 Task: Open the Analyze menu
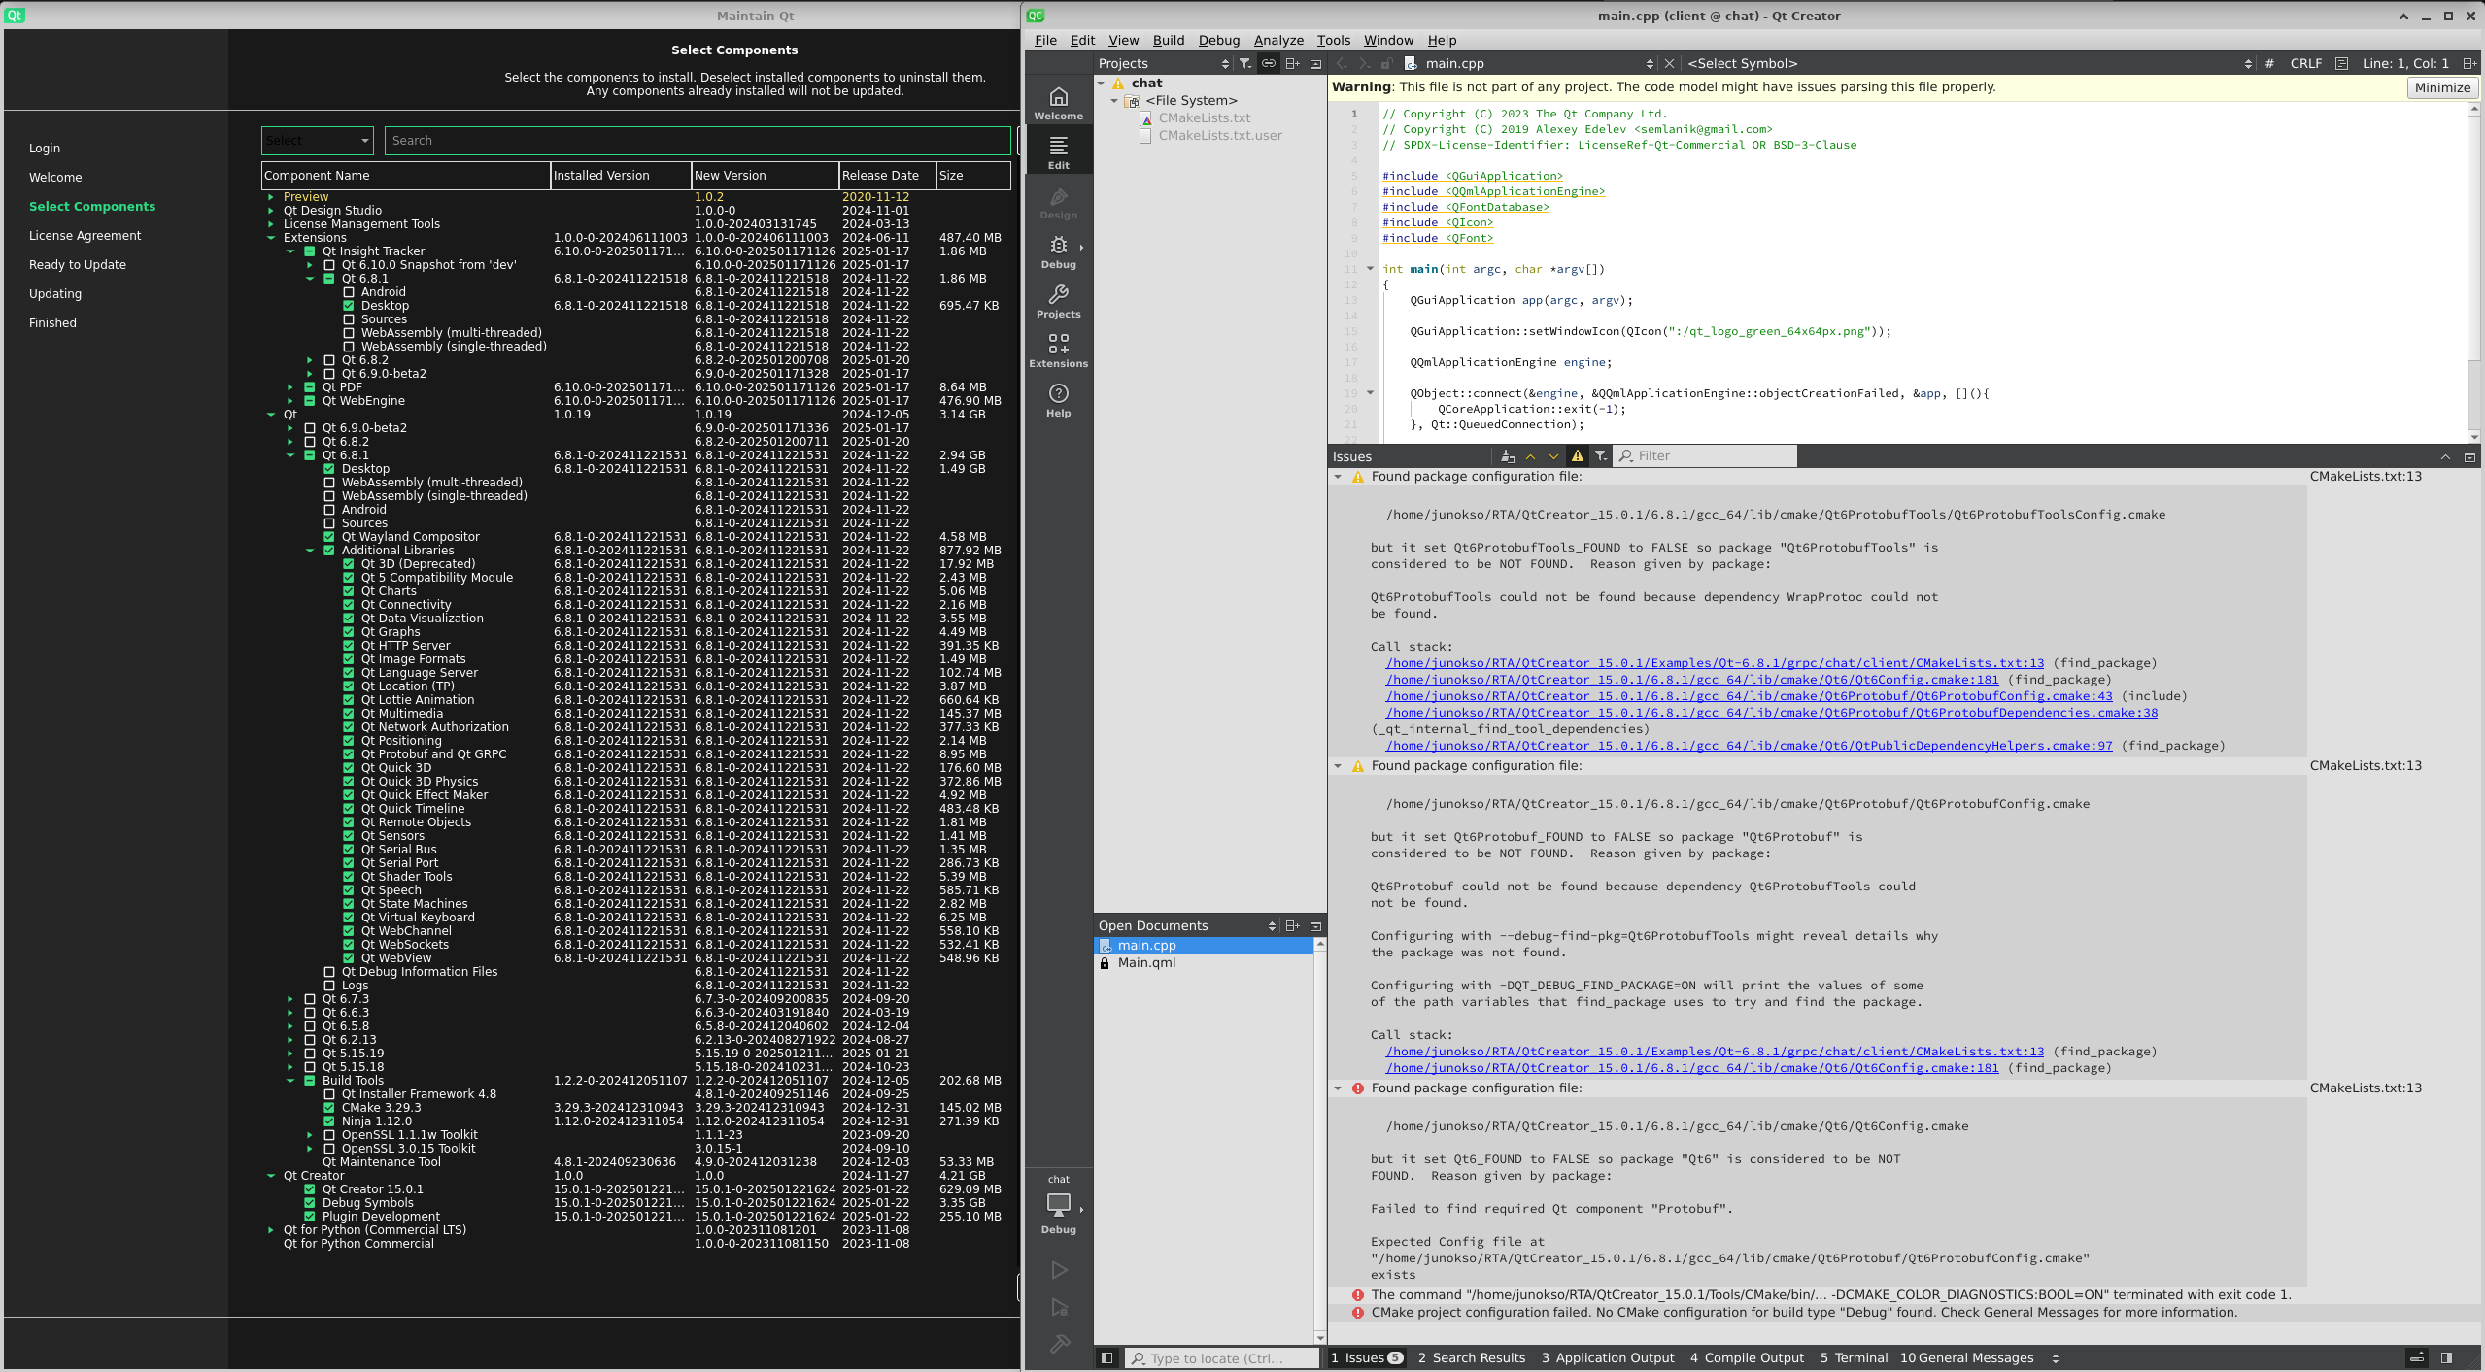(1278, 40)
